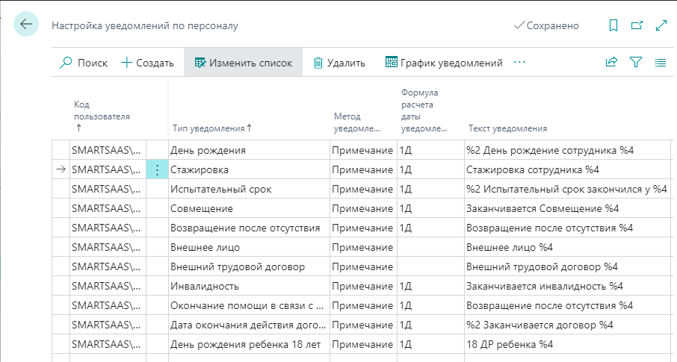Image resolution: width=677 pixels, height=362 pixels.
Task: Click the back arrow button
Action: 26,25
